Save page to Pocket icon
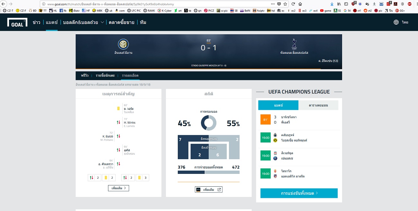 coord(279,4)
